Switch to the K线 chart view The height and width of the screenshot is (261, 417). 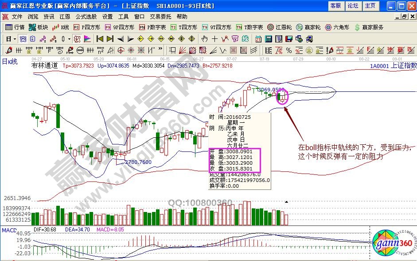61,27
